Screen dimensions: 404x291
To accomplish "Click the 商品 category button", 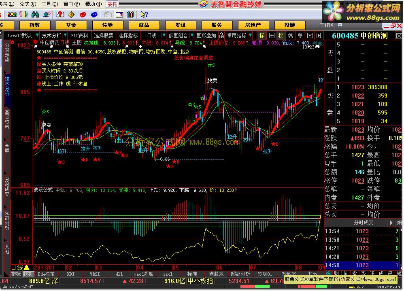I will 144,25.
